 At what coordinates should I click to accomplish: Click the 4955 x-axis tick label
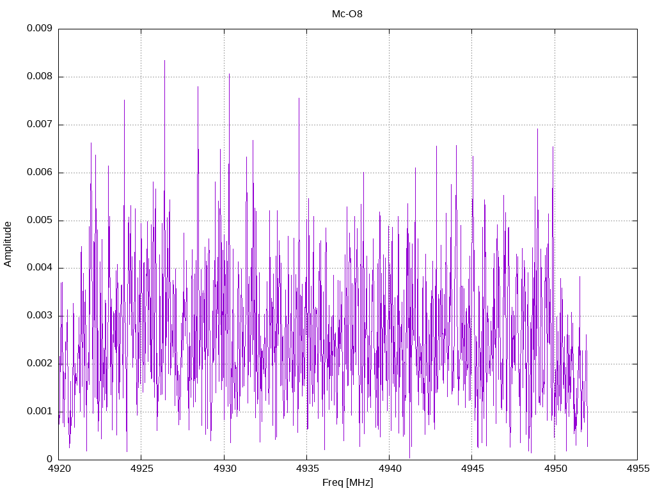(638, 469)
